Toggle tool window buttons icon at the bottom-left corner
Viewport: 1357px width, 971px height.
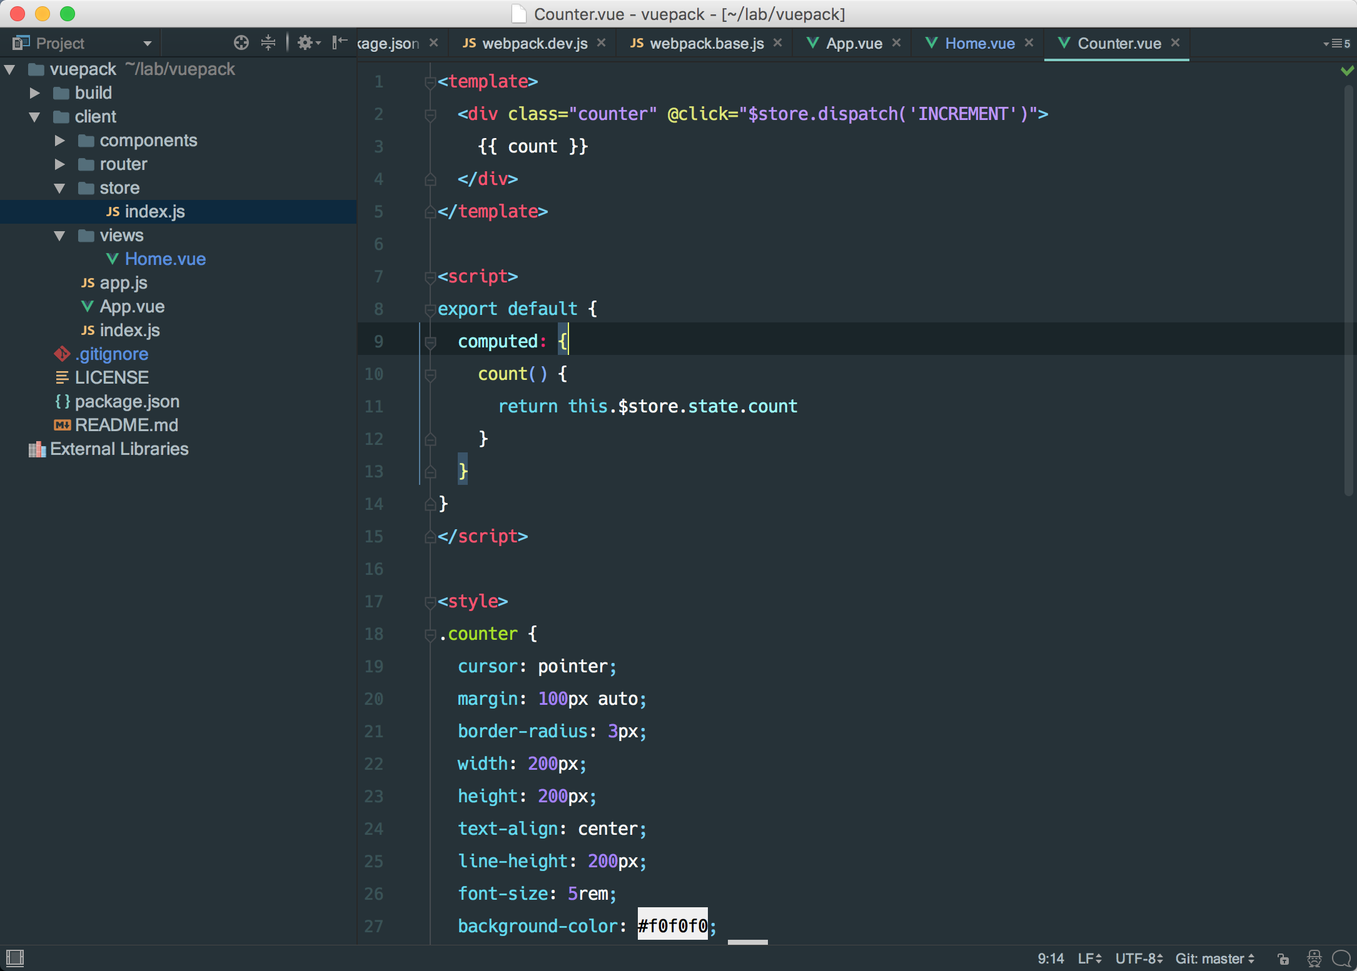pyautogui.click(x=14, y=957)
